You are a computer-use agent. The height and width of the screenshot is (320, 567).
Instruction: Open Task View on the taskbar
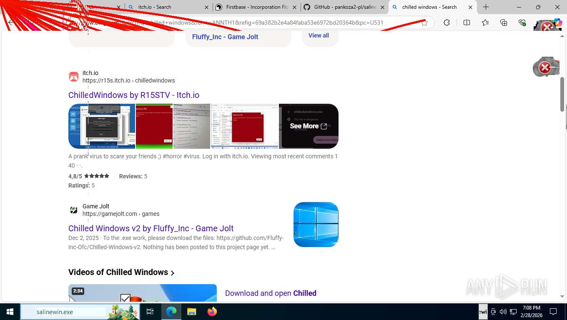coord(150,312)
